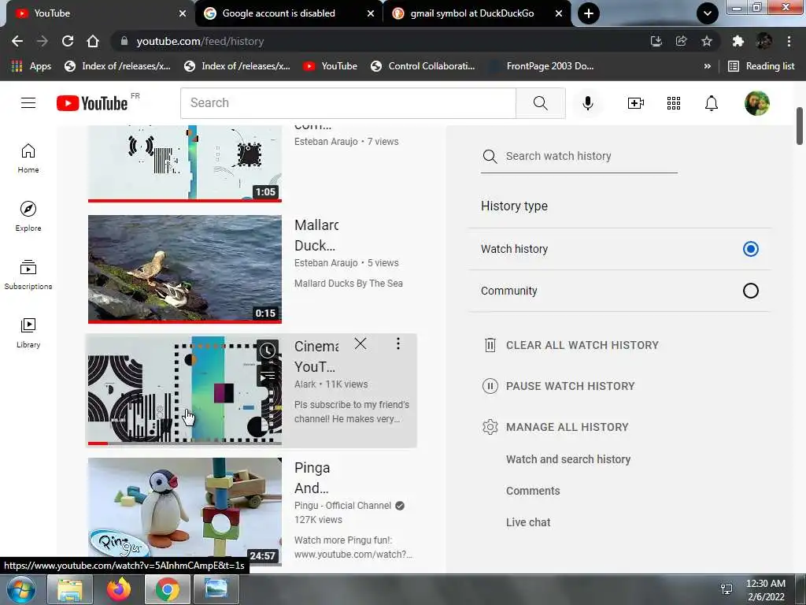Add the Cinema video to queue
Screen dimensions: 806x605
point(268,377)
